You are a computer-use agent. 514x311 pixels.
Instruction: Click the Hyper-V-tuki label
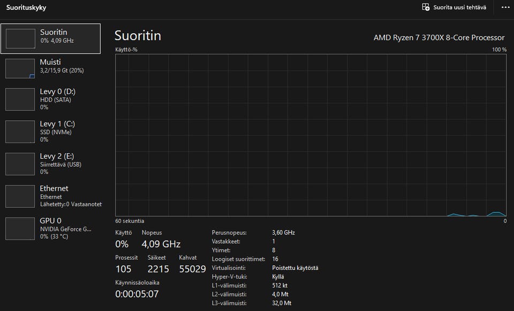tap(230, 277)
